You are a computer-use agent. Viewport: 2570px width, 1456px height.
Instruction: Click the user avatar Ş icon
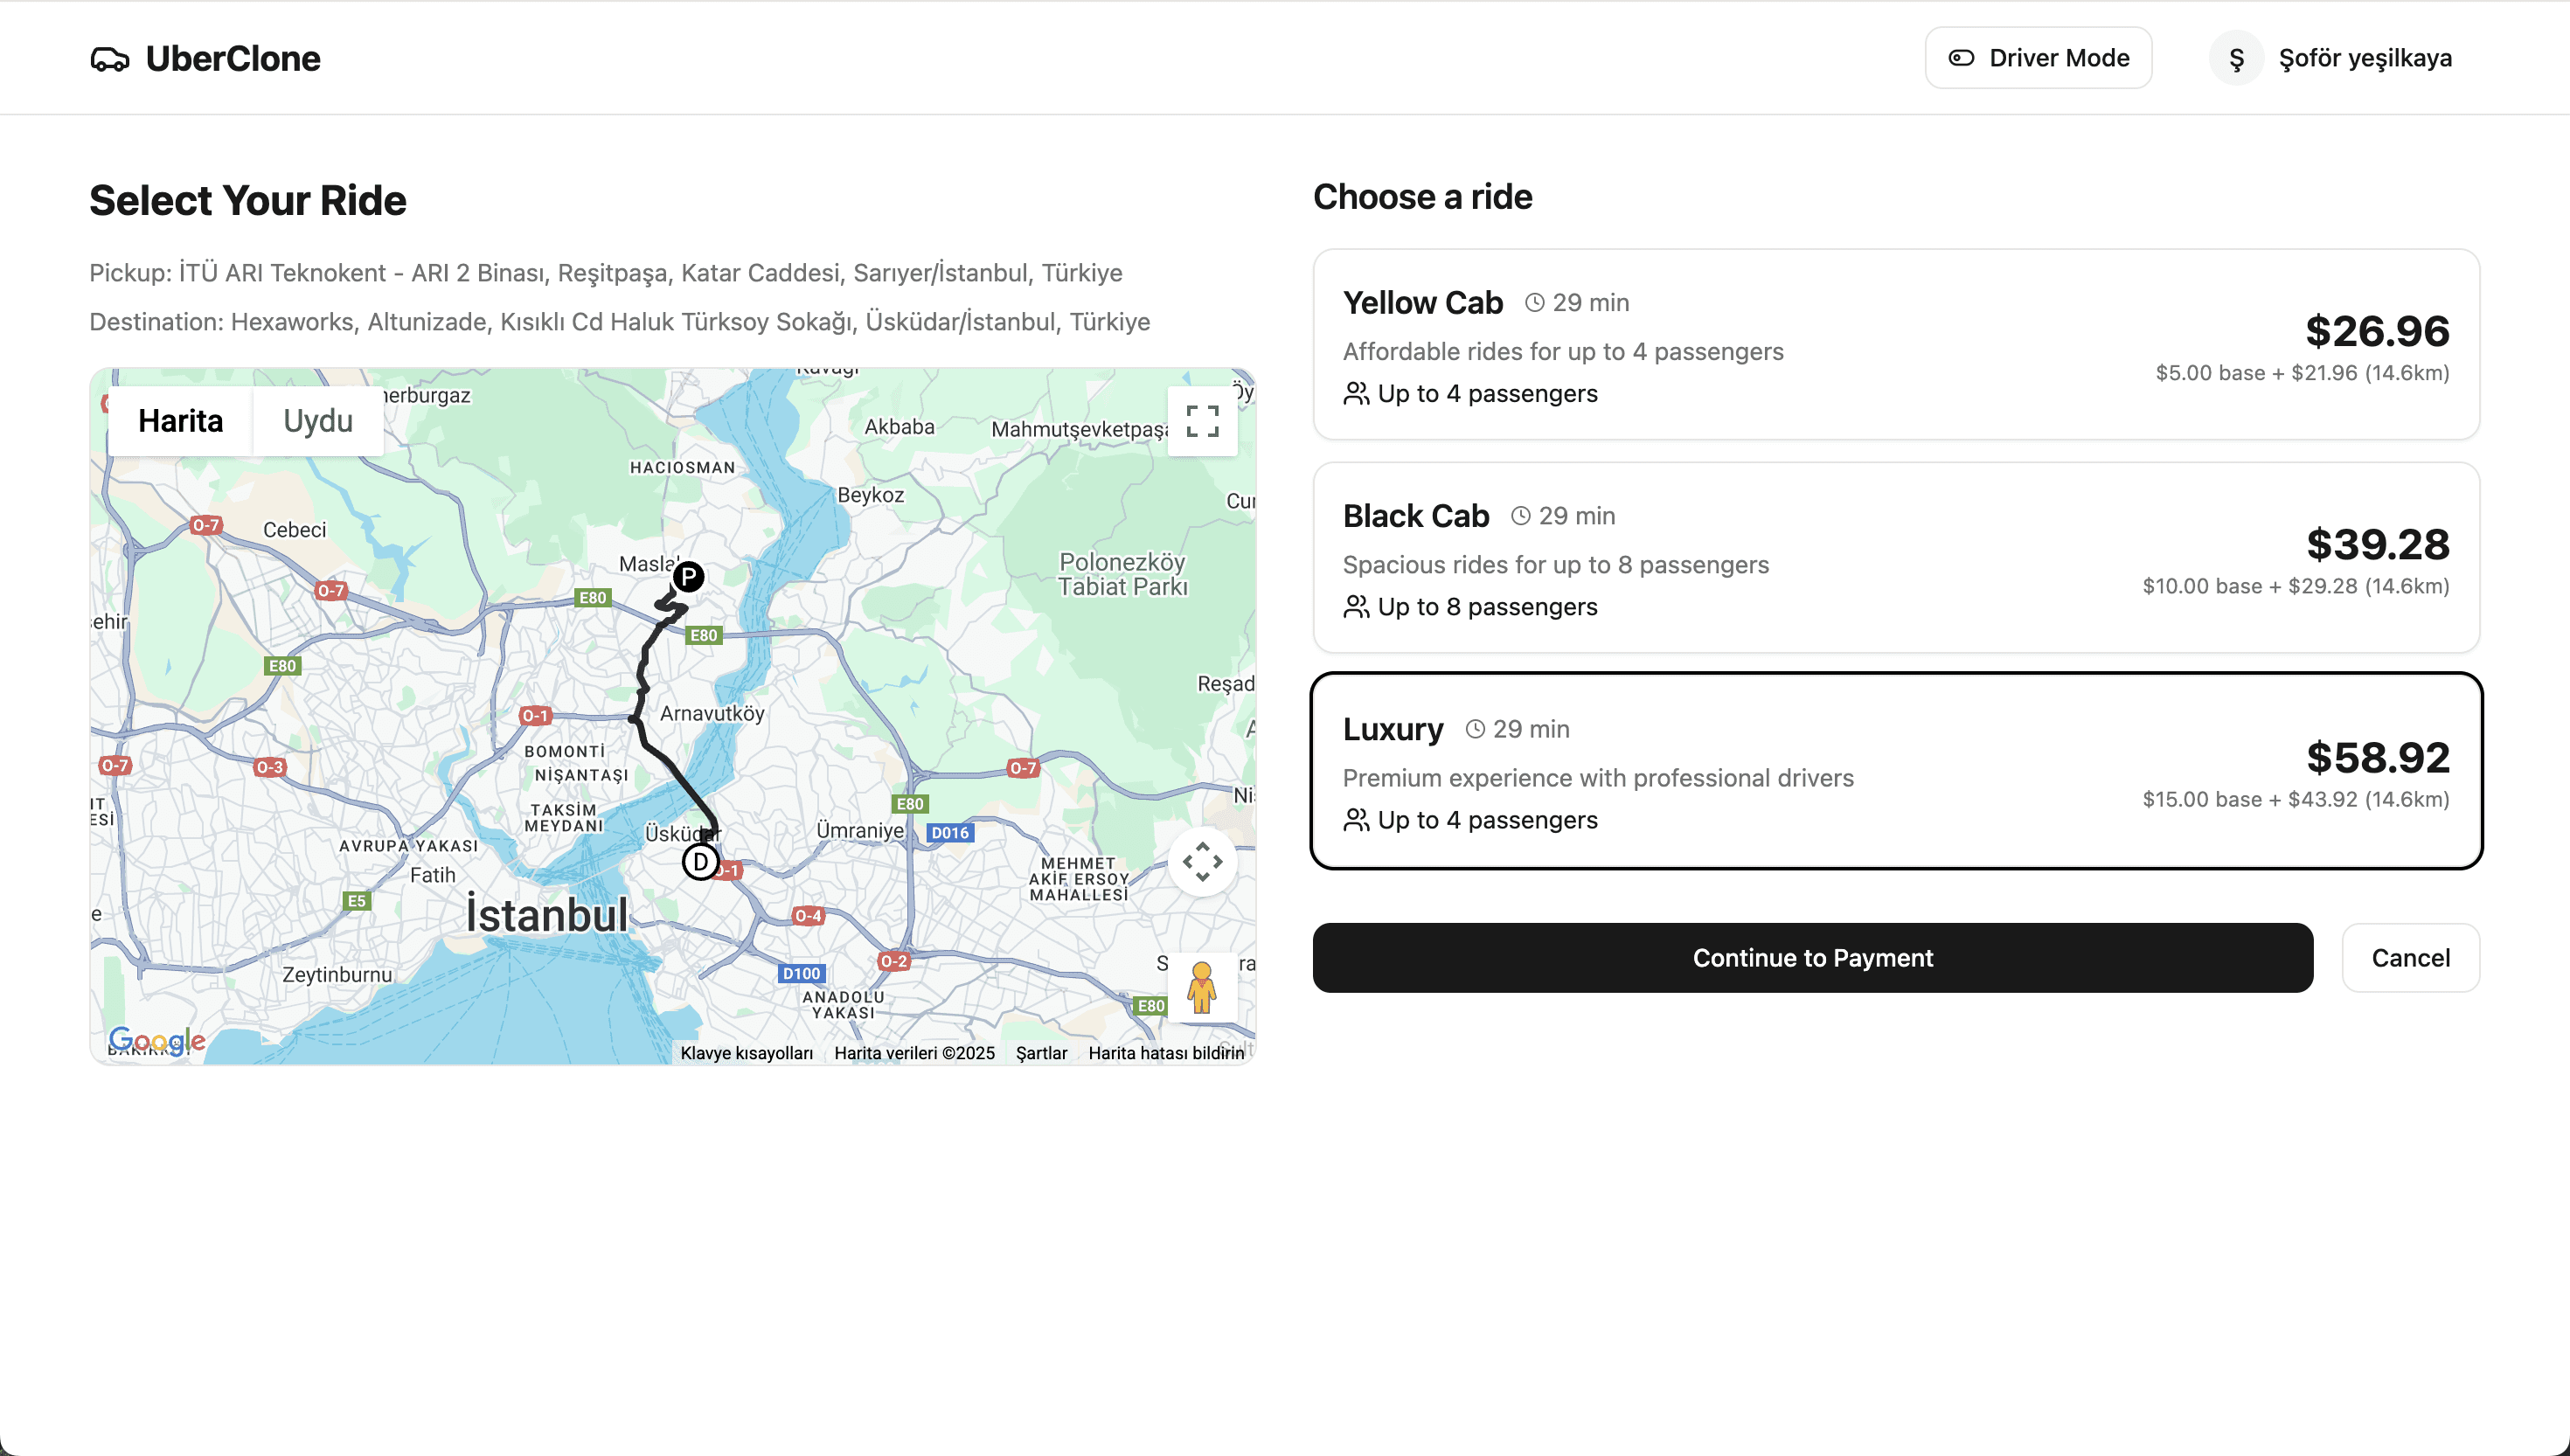point(2236,59)
